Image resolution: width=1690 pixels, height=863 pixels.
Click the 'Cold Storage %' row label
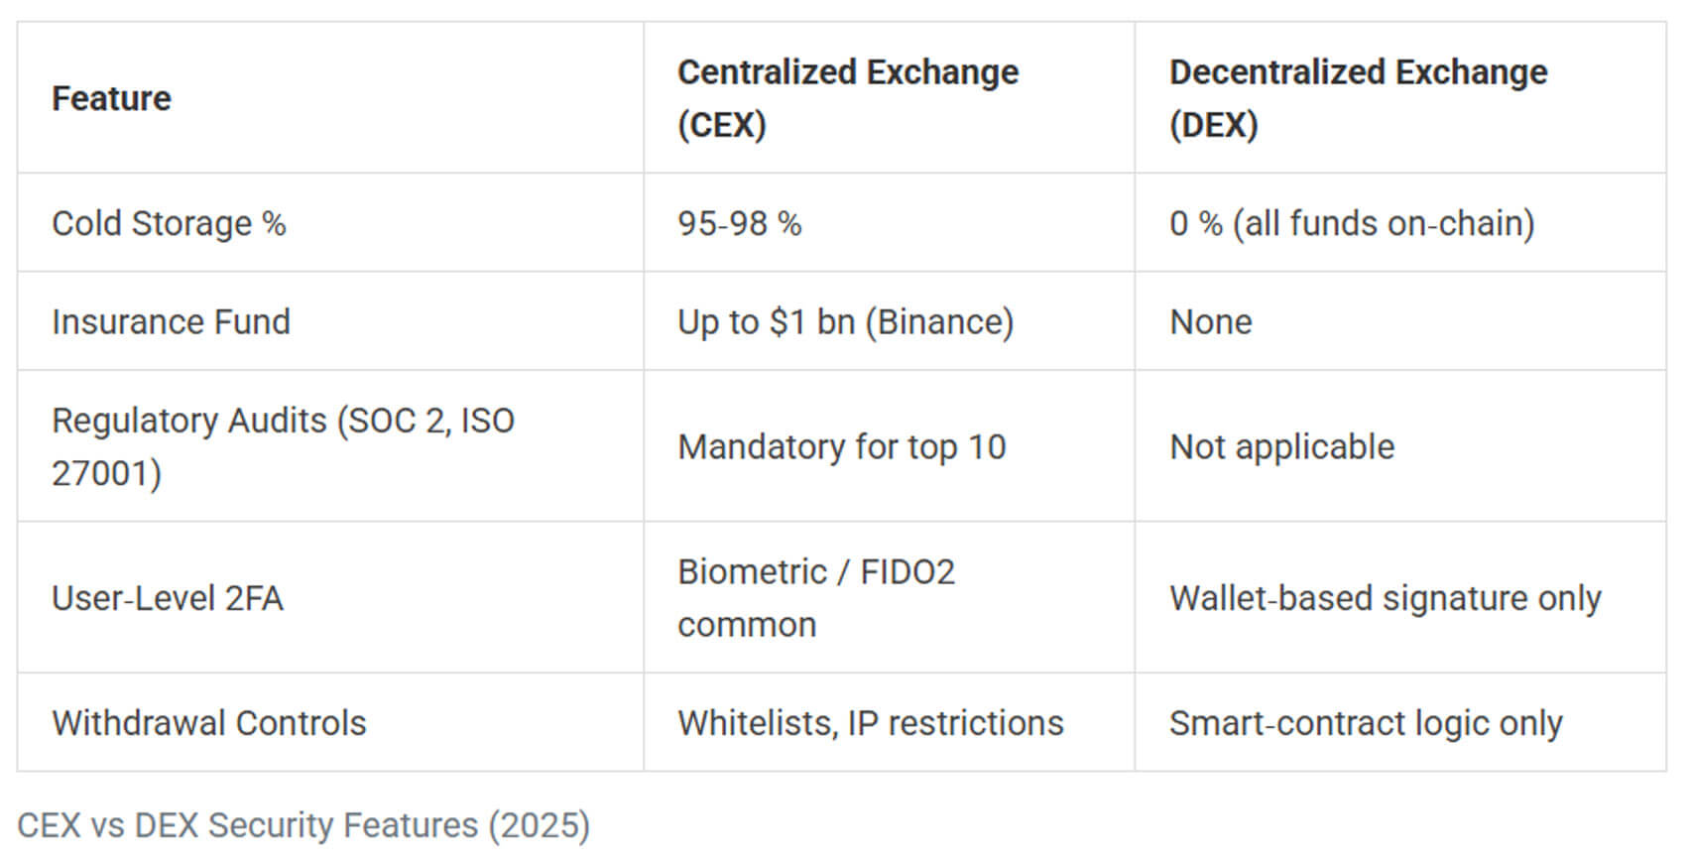169,223
